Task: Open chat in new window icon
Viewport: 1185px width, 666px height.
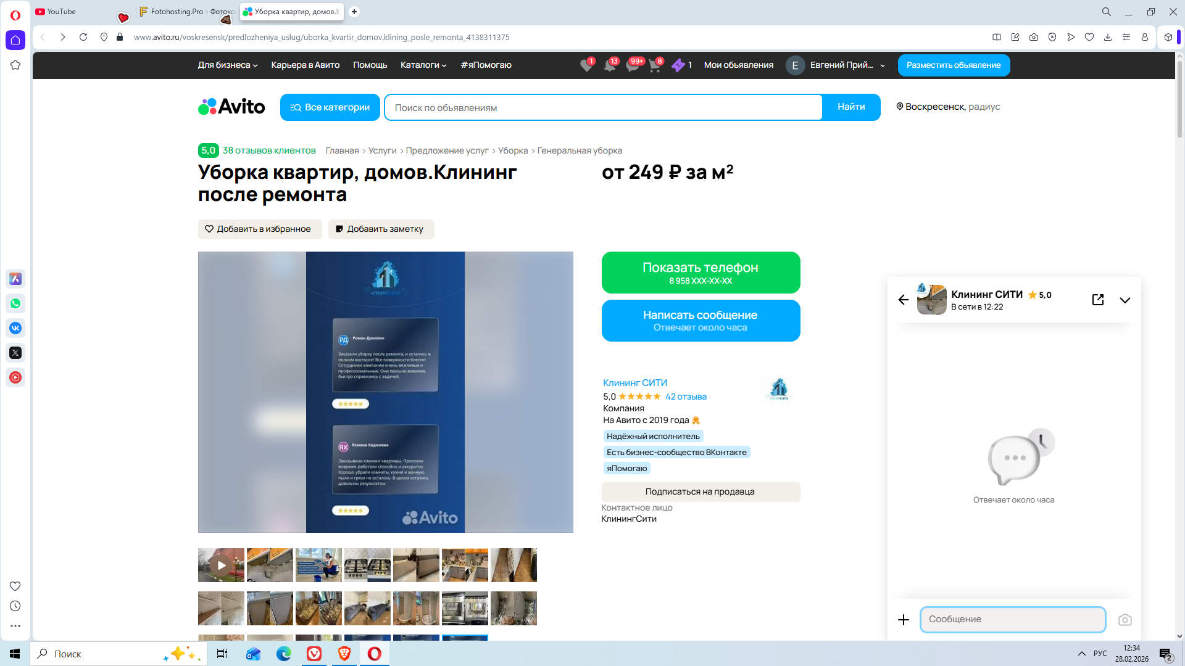Action: point(1097,300)
